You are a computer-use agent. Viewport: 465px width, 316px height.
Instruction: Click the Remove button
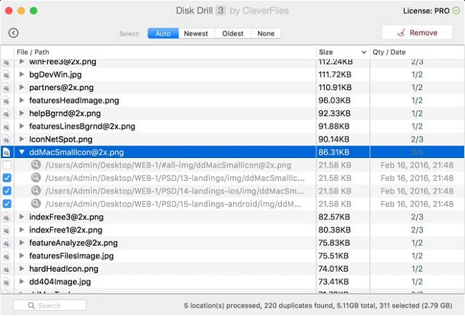[417, 33]
